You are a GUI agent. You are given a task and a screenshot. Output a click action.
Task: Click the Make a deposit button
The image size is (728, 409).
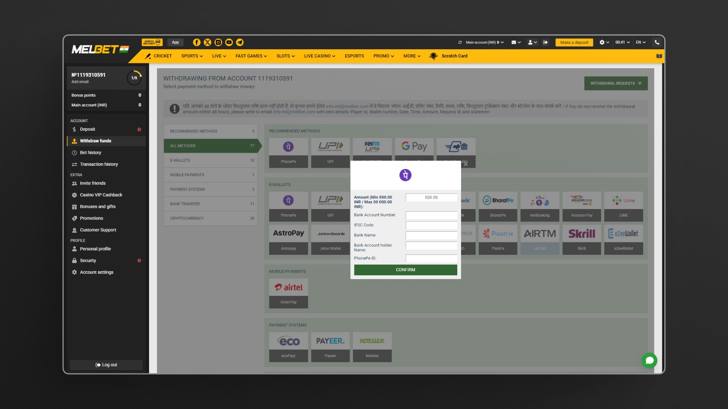coord(574,42)
